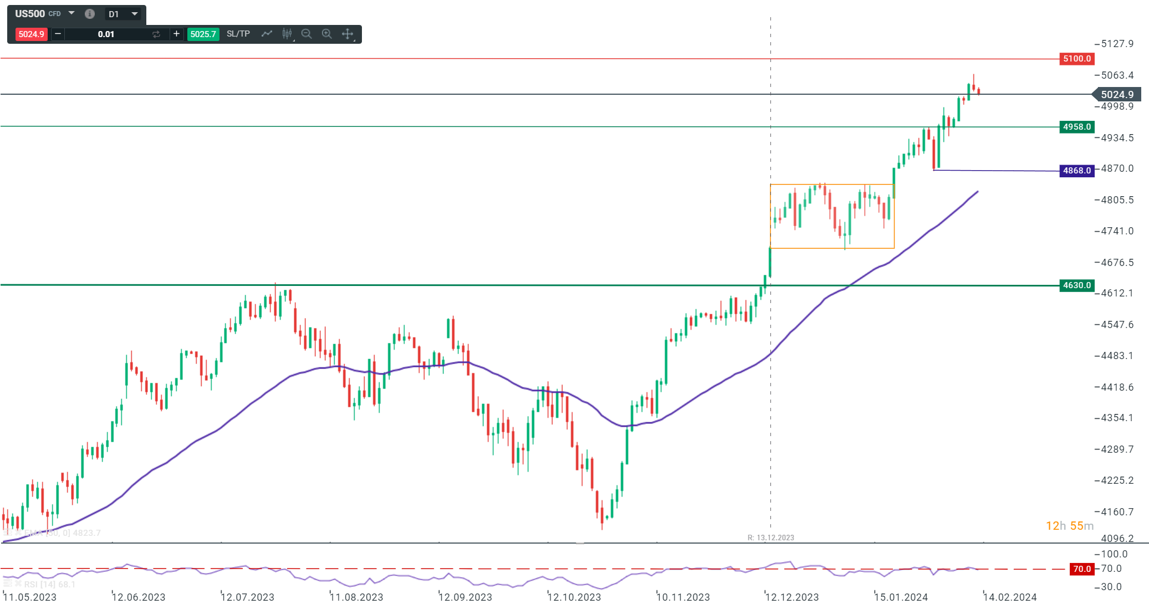Zoom out on the chart

pos(307,34)
